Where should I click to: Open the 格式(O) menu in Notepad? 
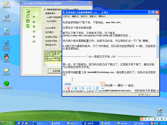point(84,16)
